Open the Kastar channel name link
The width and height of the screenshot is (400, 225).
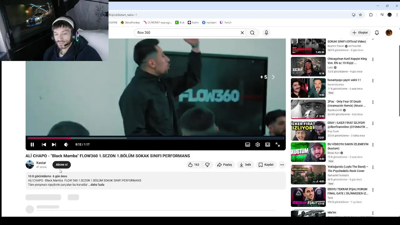[41, 163]
